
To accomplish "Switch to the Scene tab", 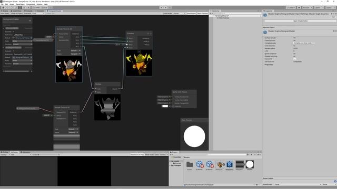I will (5, 11).
